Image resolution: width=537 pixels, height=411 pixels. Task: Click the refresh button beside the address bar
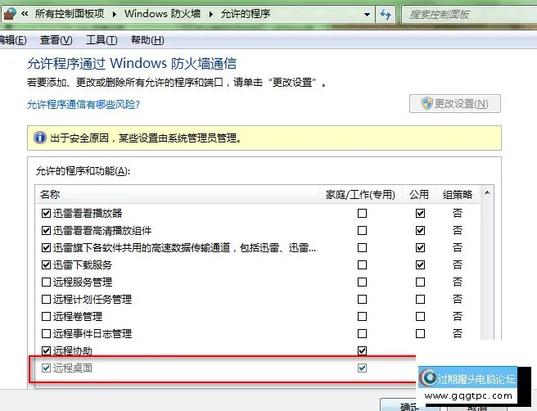[x=386, y=15]
